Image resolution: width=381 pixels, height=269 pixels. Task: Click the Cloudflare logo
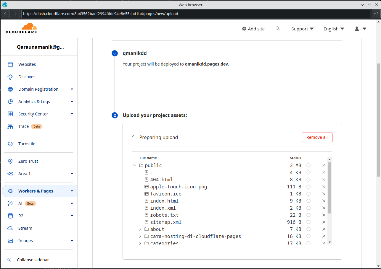tap(21, 28)
